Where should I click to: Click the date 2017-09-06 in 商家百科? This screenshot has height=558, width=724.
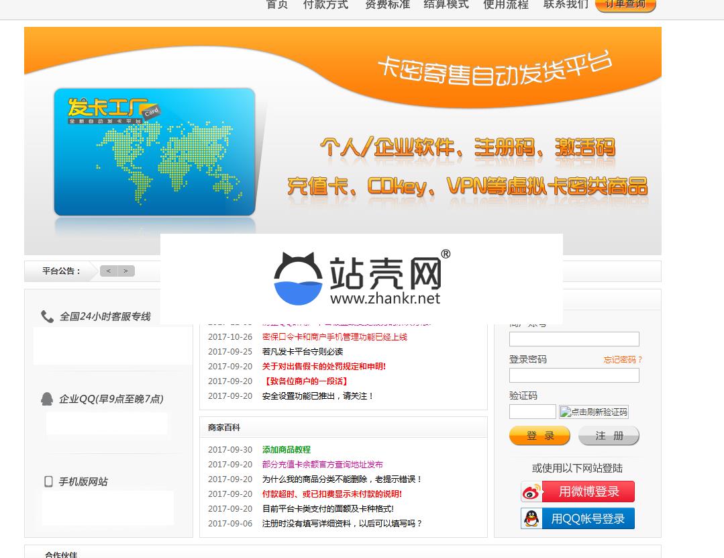(x=230, y=523)
